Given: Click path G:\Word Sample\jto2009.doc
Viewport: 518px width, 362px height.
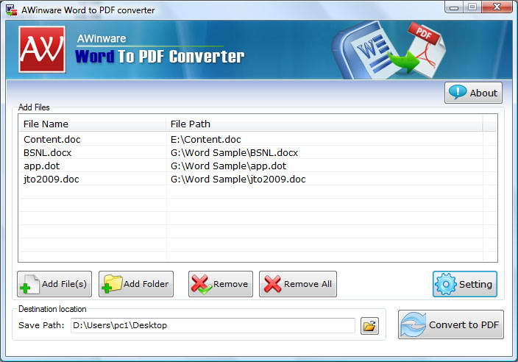Looking at the screenshot, I should (238, 179).
